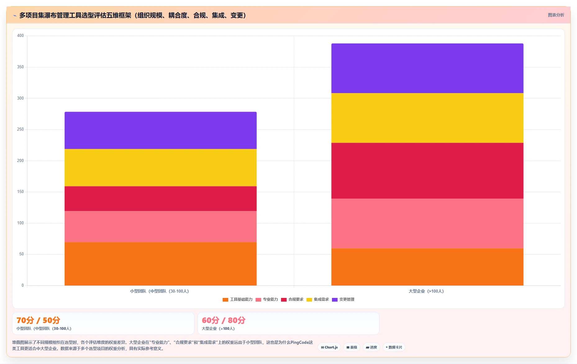The height and width of the screenshot is (364, 577).
Task: Click the 大型企业 caption in second stat card
Action: (x=218, y=329)
